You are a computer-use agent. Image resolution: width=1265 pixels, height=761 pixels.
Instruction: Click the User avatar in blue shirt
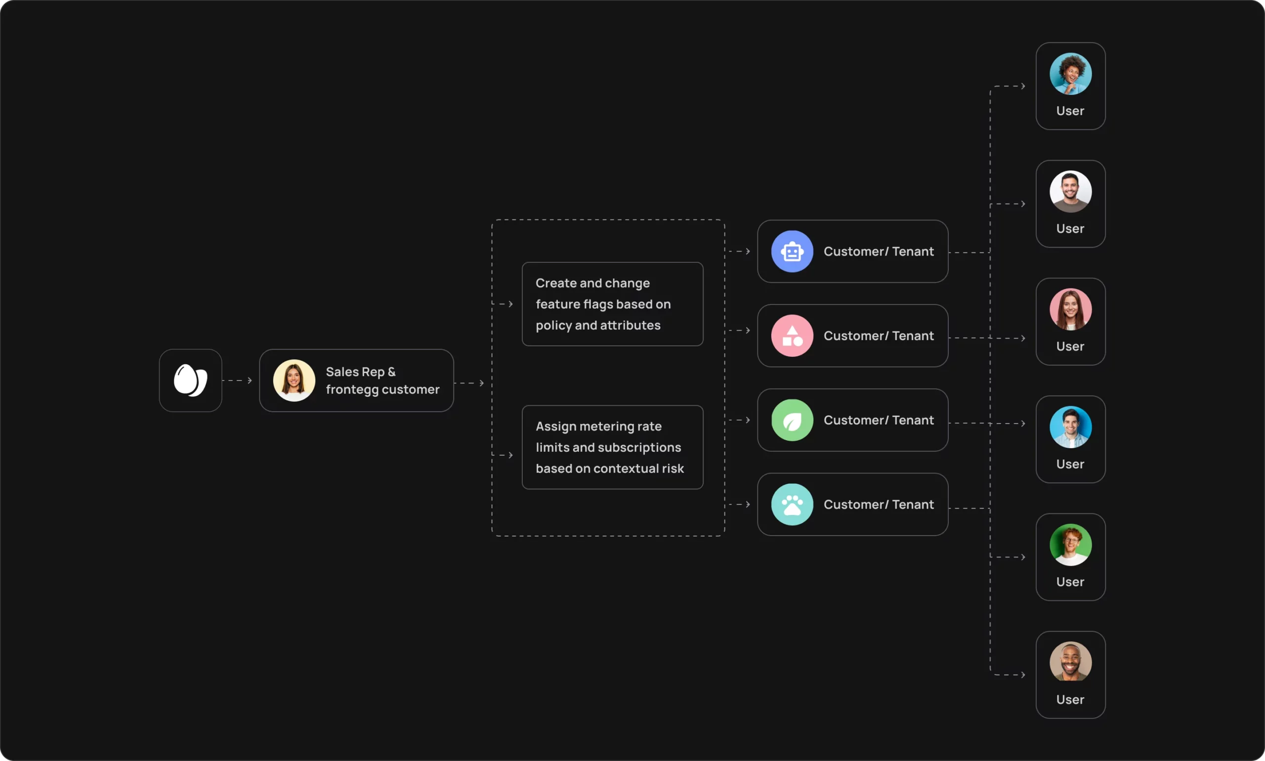[x=1071, y=426]
